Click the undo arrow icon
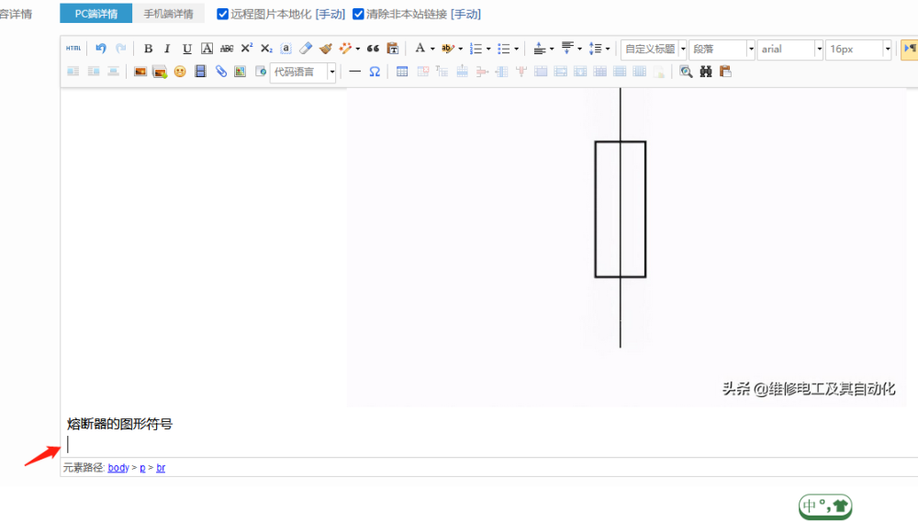Image resolution: width=918 pixels, height=522 pixels. click(x=101, y=49)
